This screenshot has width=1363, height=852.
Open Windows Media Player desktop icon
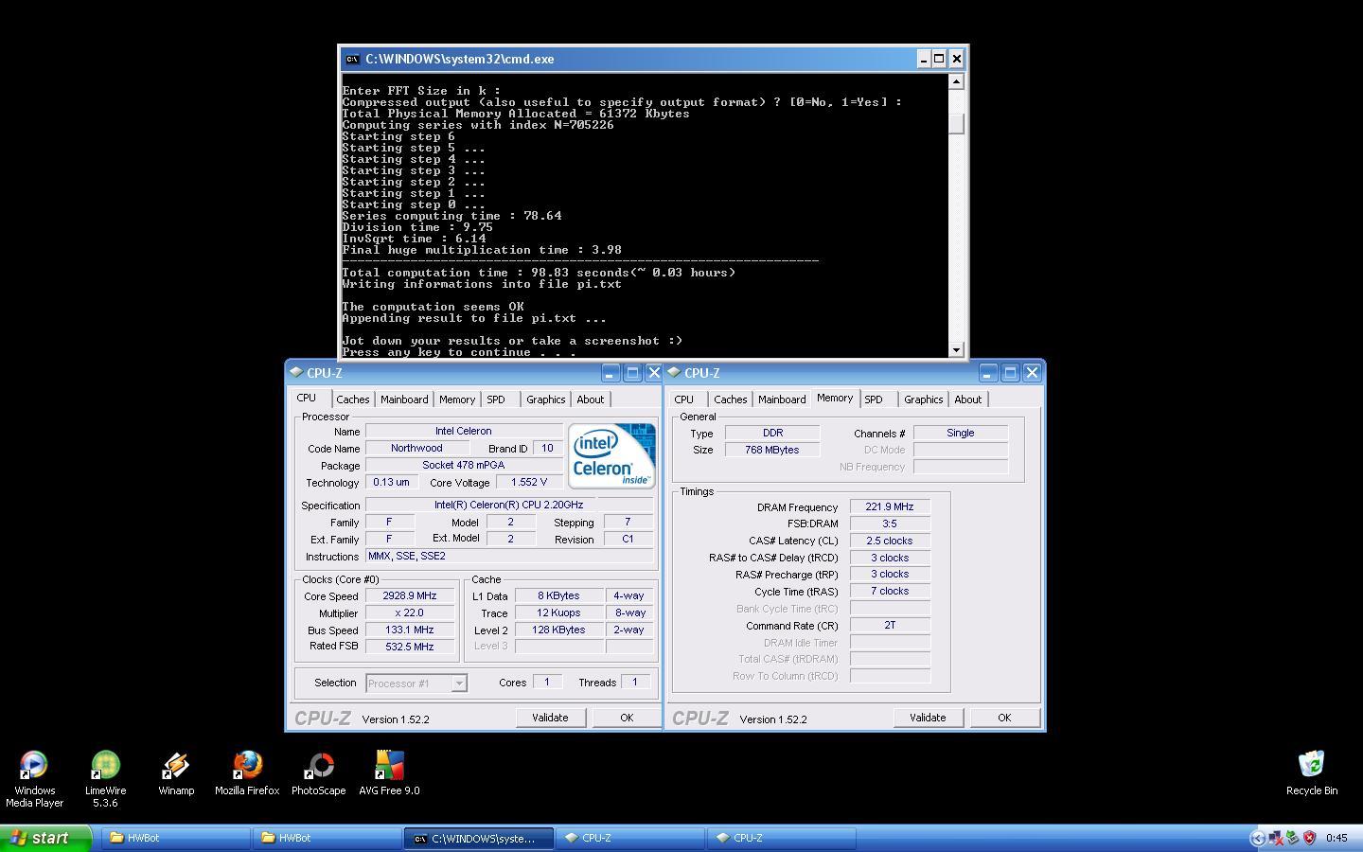[34, 779]
